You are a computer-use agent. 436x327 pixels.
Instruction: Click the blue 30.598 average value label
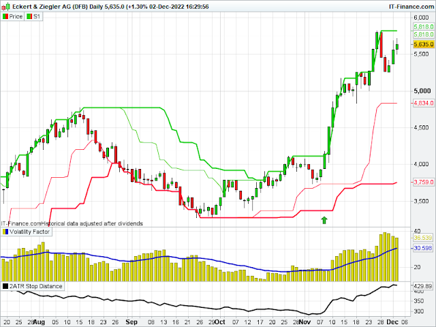pos(422,248)
